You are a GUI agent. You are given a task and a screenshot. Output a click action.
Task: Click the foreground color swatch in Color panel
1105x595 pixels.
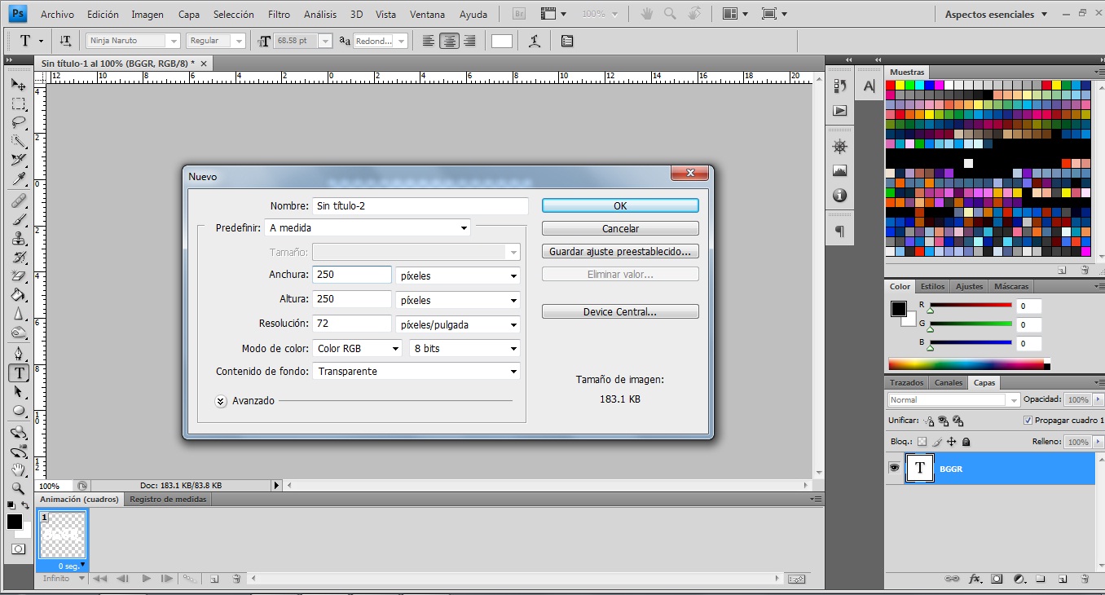tap(898, 309)
